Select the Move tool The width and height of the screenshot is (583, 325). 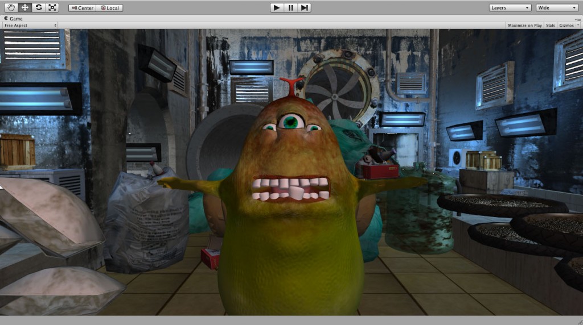(25, 7)
